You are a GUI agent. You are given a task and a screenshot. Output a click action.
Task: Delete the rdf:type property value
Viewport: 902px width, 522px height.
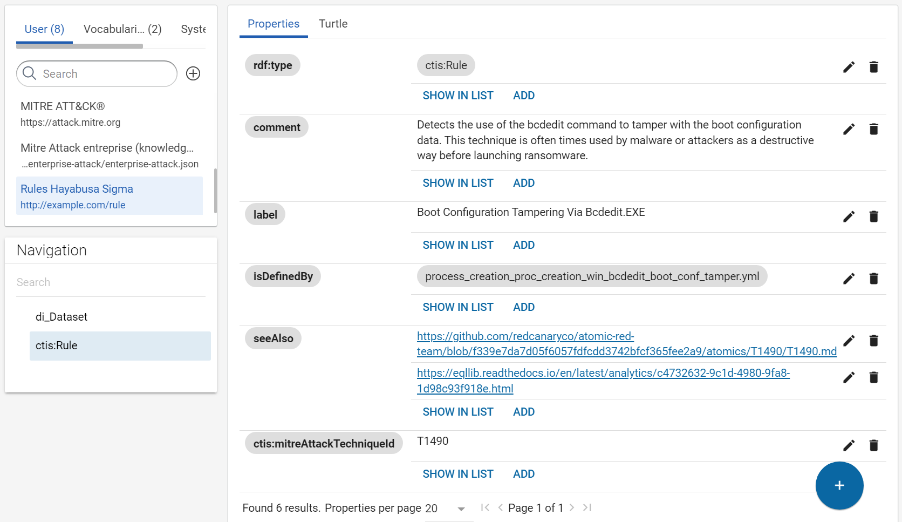[873, 67]
